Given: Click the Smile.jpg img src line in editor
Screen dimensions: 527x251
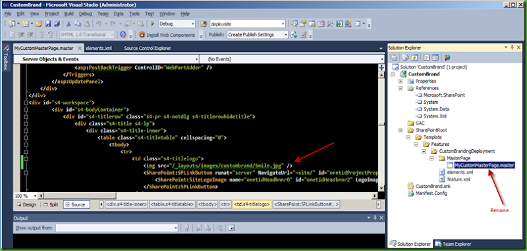Looking at the screenshot, I should click(x=218, y=166).
